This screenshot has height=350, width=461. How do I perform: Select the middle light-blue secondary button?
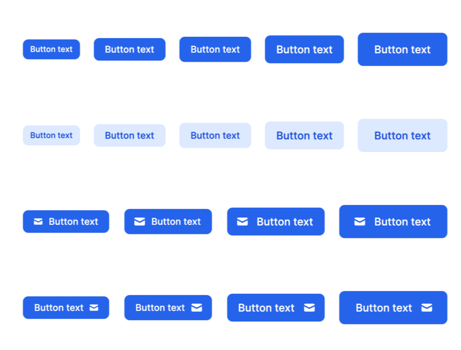pos(215,135)
